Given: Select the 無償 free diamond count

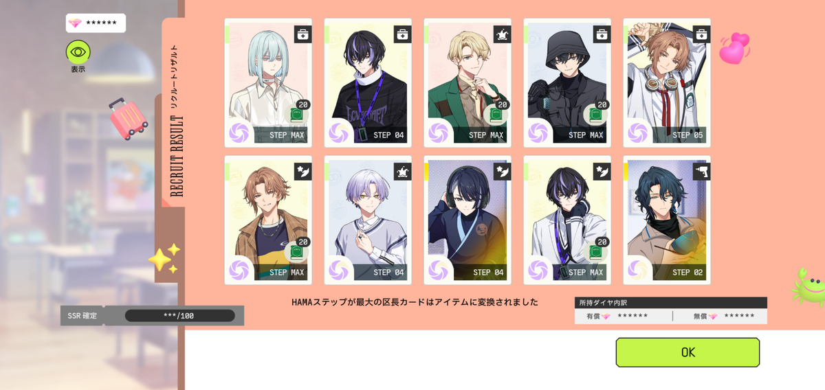Looking at the screenshot, I should 739,316.
